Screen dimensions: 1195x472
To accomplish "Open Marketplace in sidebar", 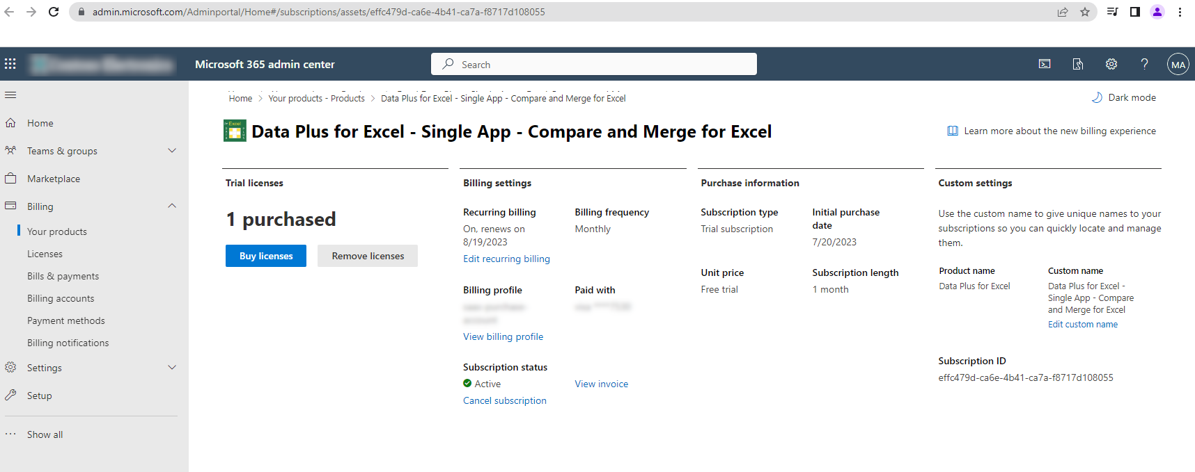I will [x=54, y=179].
